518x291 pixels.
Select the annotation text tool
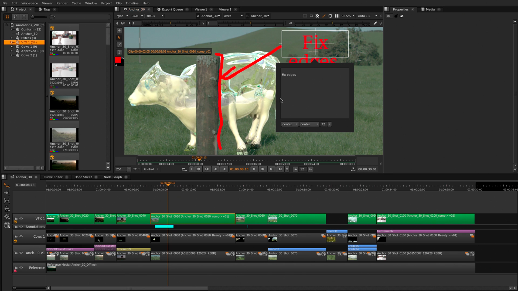[119, 52]
